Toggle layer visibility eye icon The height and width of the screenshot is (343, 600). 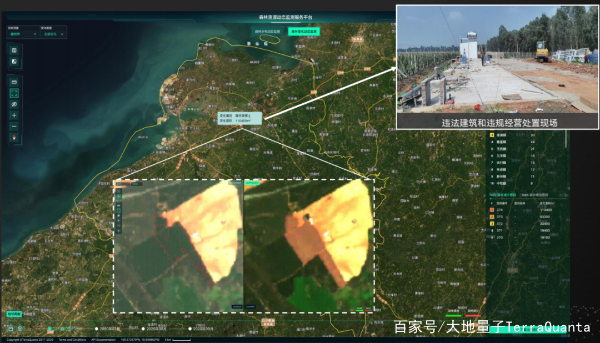(14, 104)
